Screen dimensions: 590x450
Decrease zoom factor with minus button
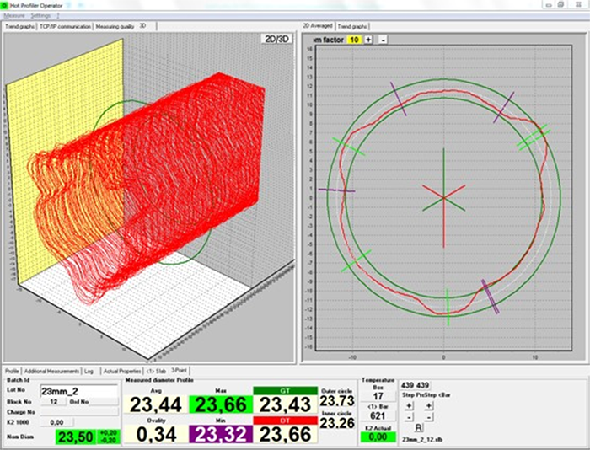tap(383, 40)
